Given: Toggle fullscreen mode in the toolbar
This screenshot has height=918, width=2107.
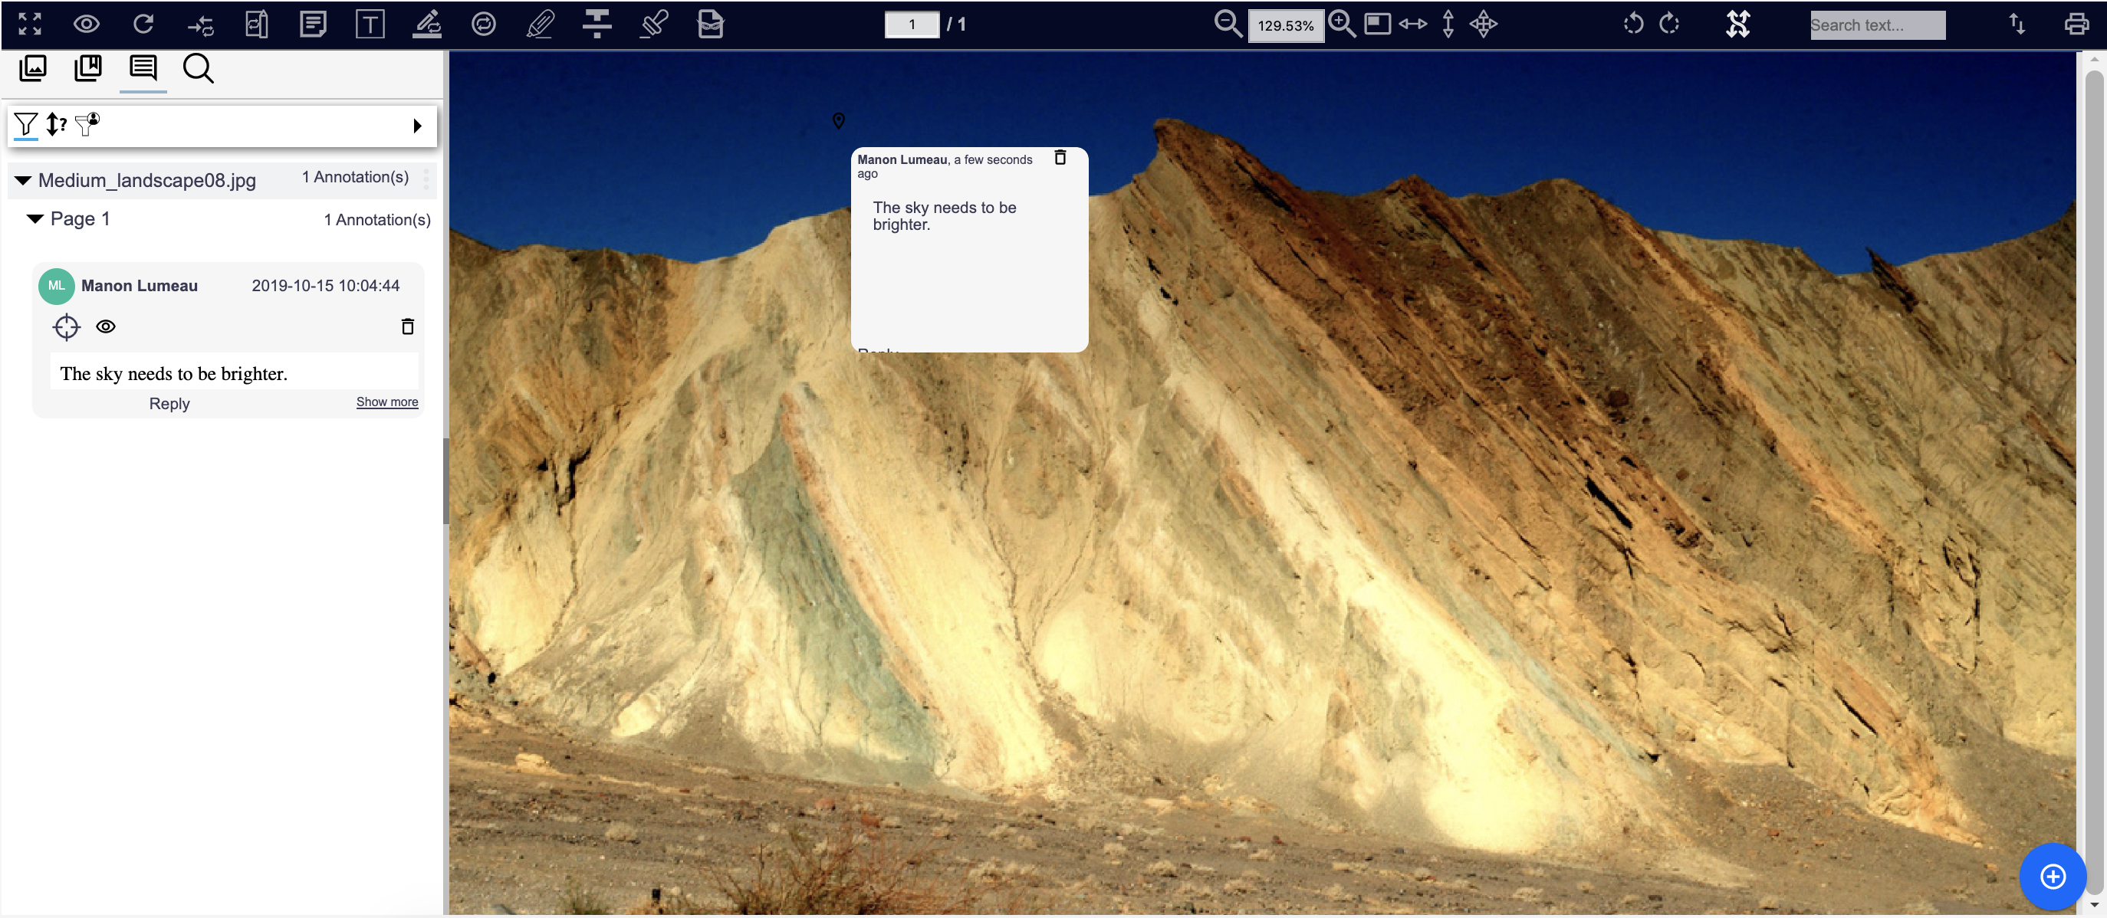Looking at the screenshot, I should [29, 25].
